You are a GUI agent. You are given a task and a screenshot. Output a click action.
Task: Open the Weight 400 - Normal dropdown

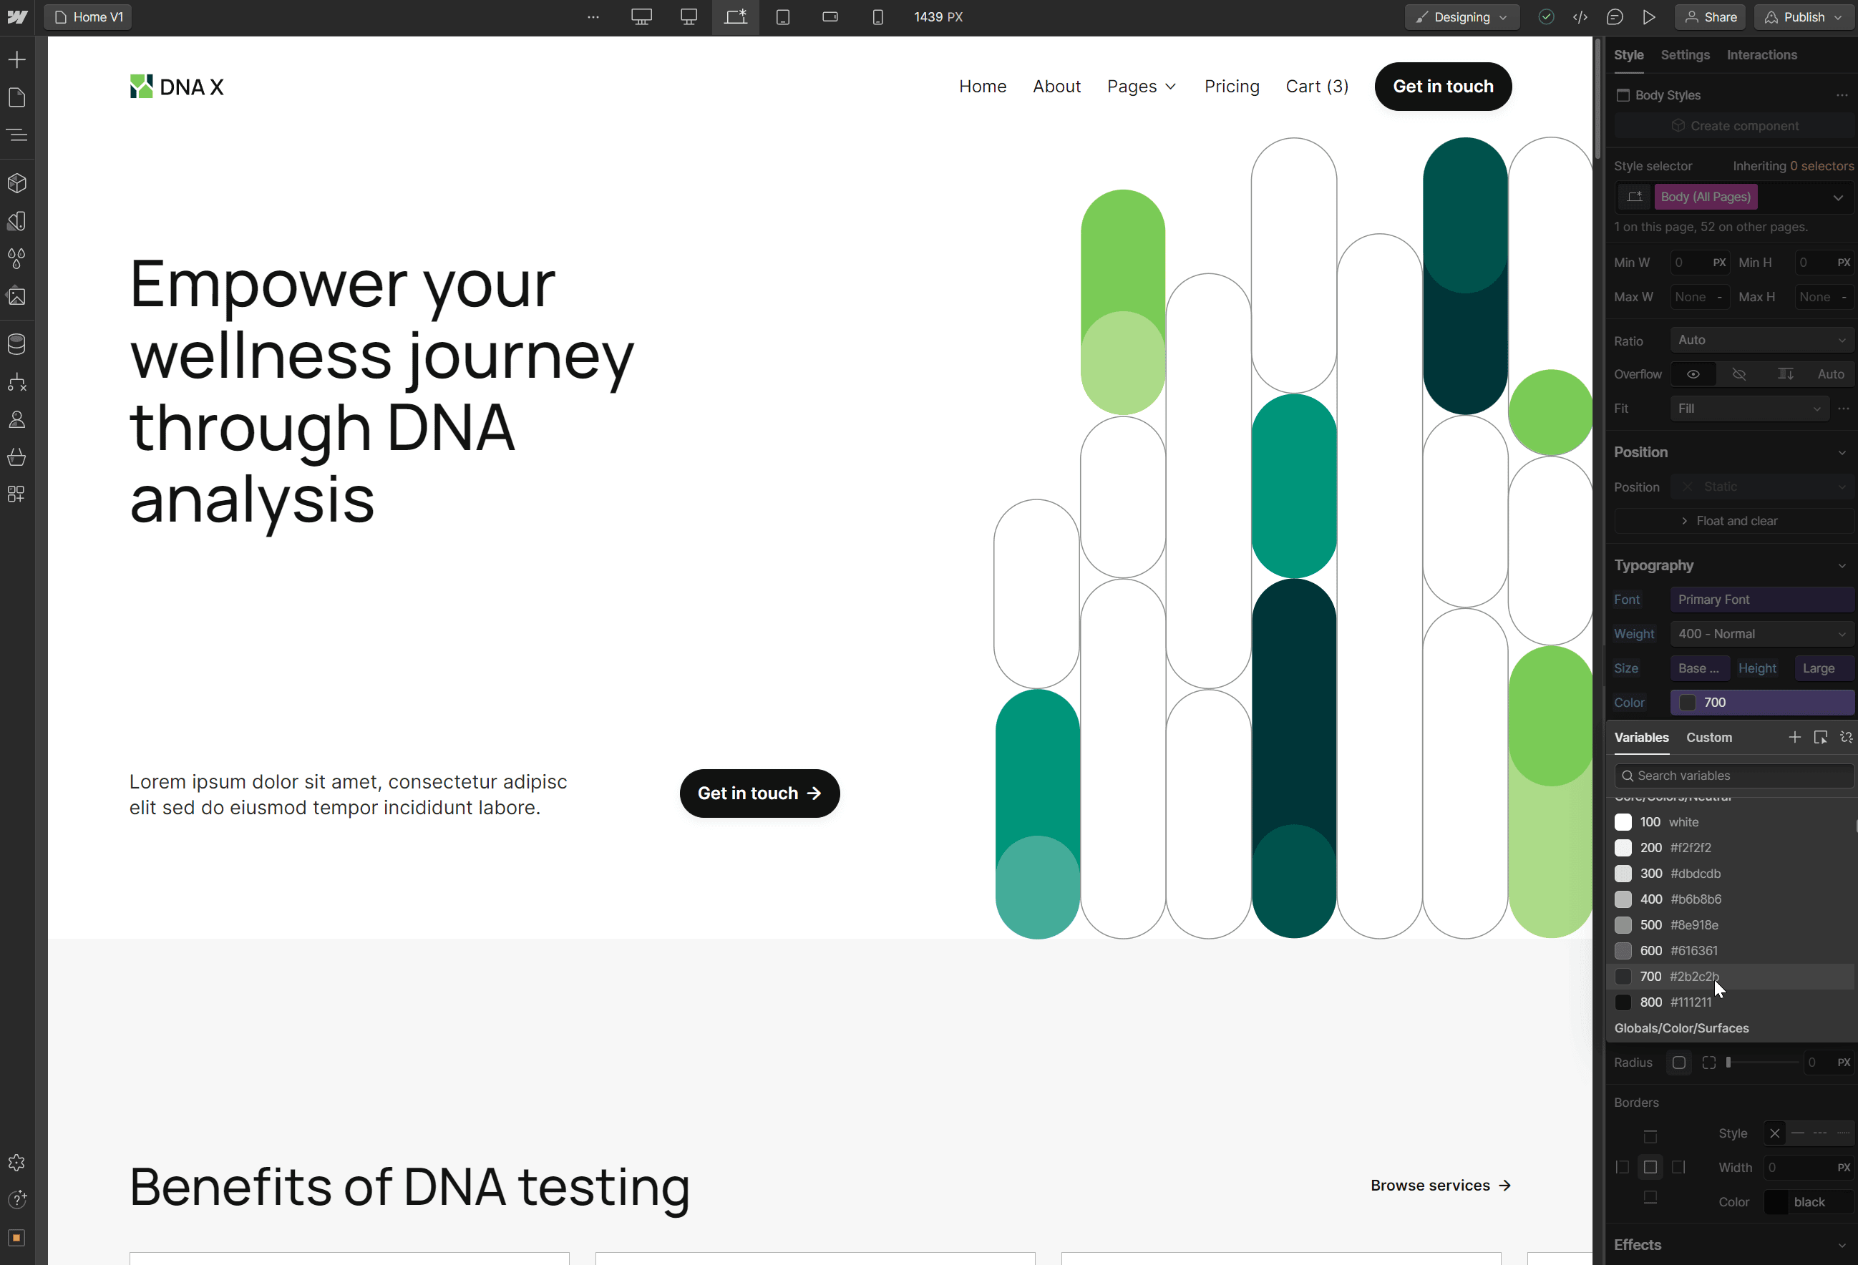pyautogui.click(x=1761, y=634)
